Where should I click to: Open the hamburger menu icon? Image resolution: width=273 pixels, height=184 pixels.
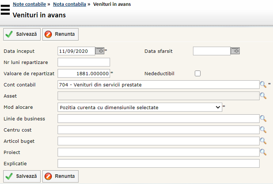5,9
